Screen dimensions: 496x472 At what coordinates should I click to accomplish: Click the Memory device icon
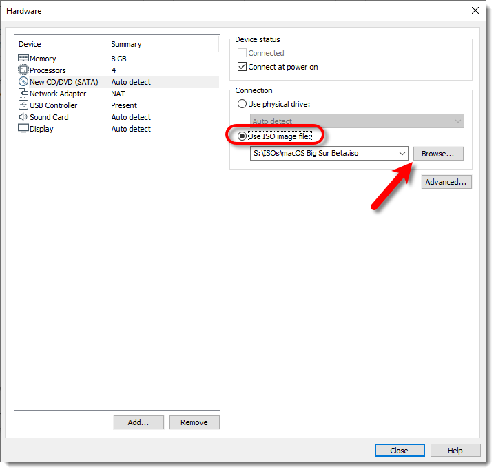23,59
